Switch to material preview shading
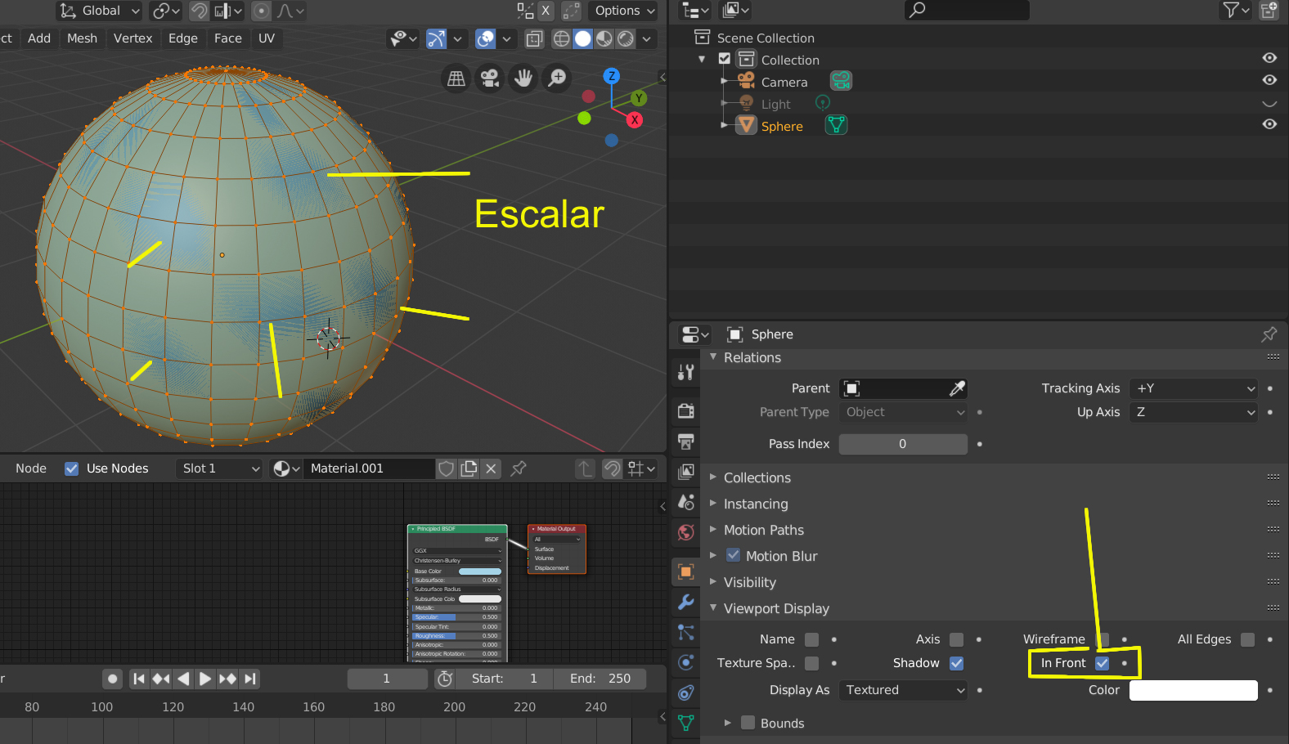1289x744 pixels. click(x=604, y=38)
